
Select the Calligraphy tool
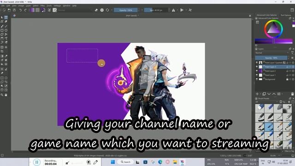point(6,22)
